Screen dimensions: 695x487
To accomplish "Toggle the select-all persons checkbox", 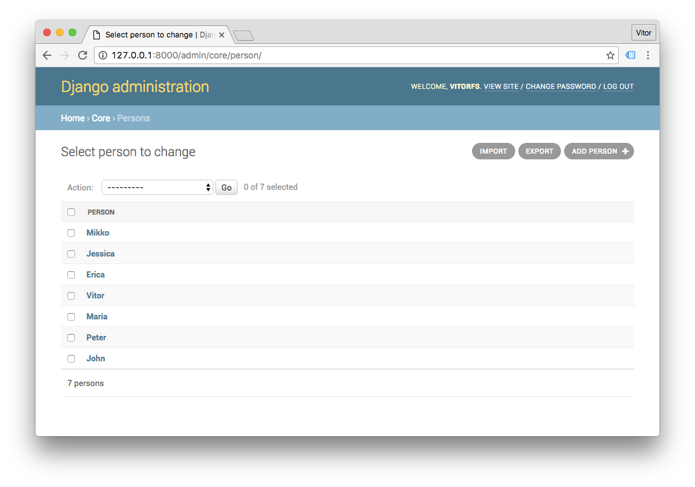I will (71, 211).
